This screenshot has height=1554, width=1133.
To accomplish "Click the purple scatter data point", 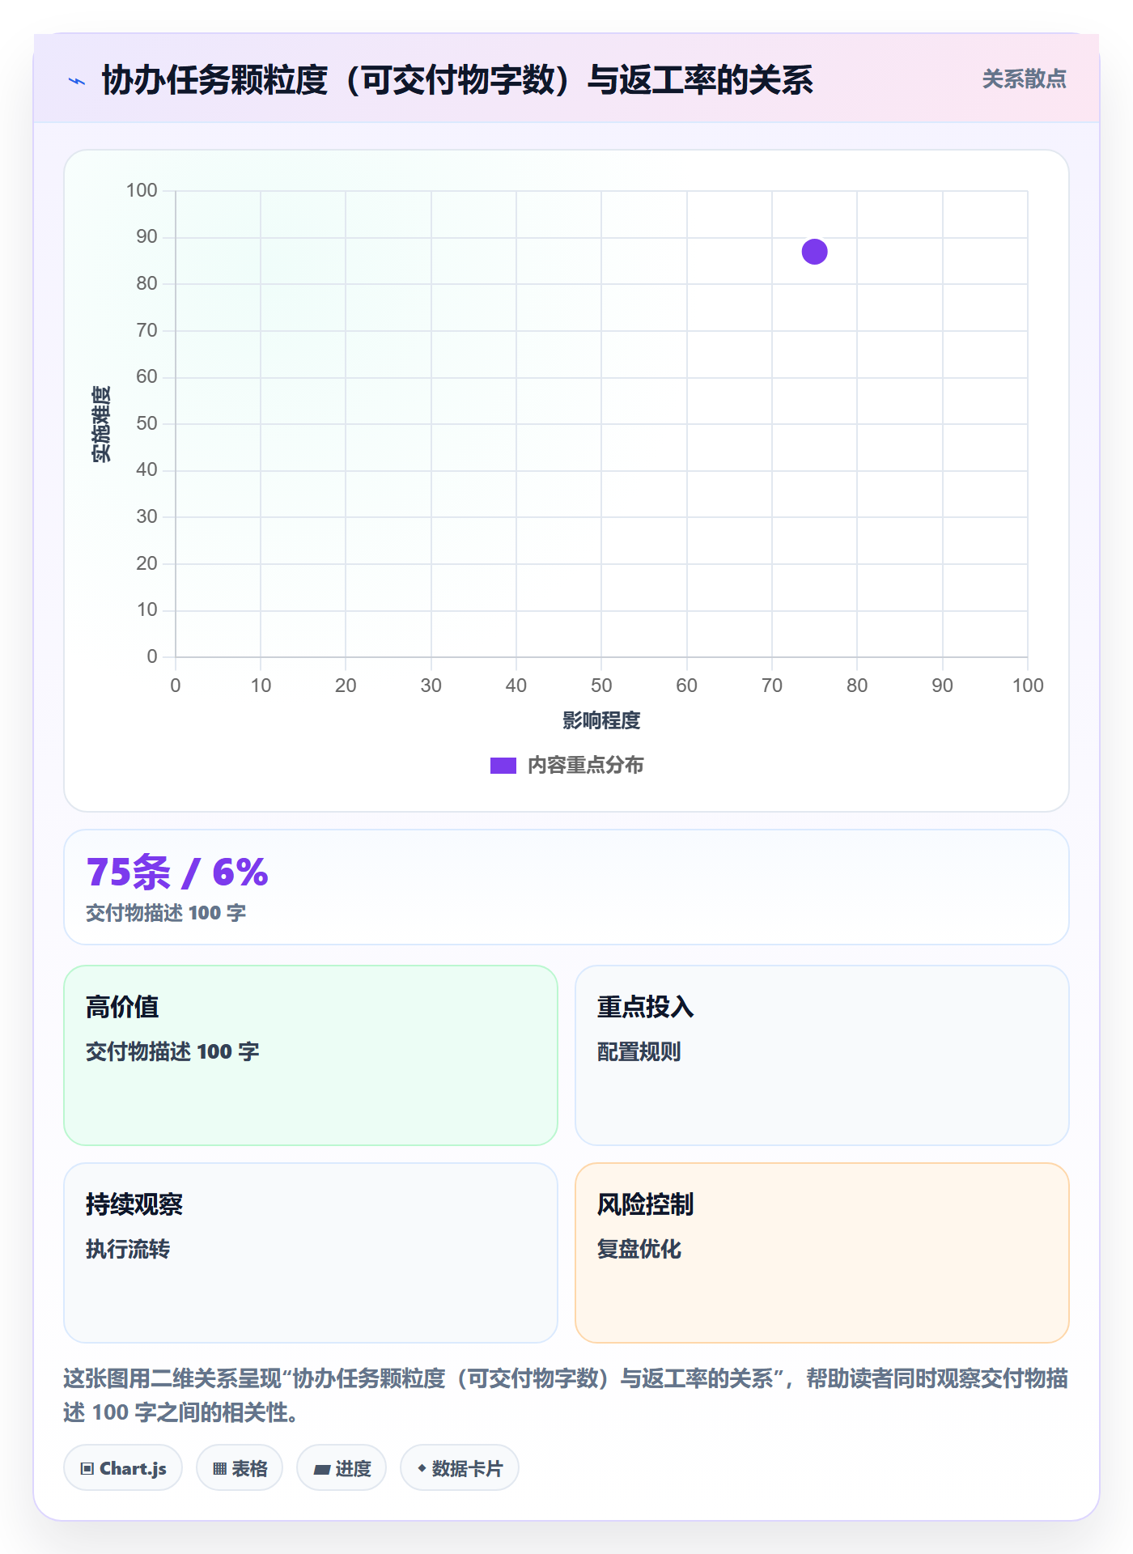I will point(814,252).
